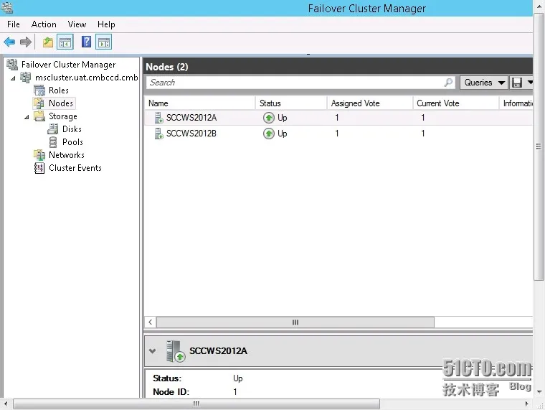Click the Storage folder icon
The image size is (545, 410).
coord(39,116)
